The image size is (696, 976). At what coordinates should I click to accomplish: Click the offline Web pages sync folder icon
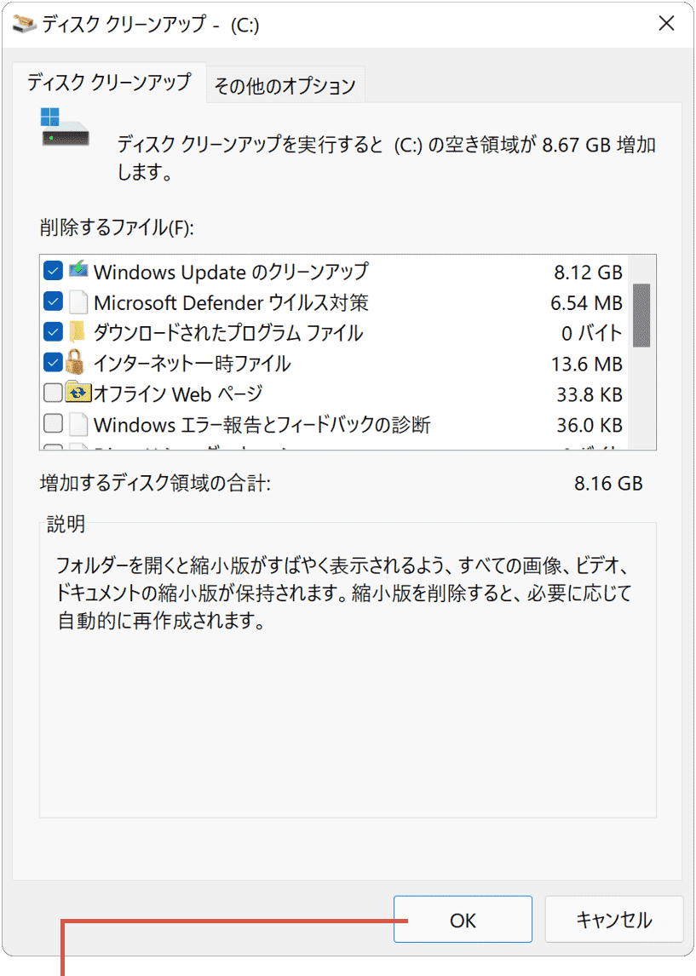(78, 392)
